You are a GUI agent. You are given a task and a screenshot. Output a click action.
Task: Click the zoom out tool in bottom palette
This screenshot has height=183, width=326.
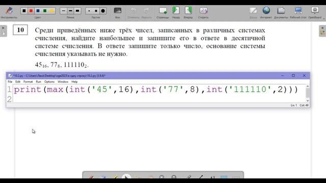pos(174,177)
